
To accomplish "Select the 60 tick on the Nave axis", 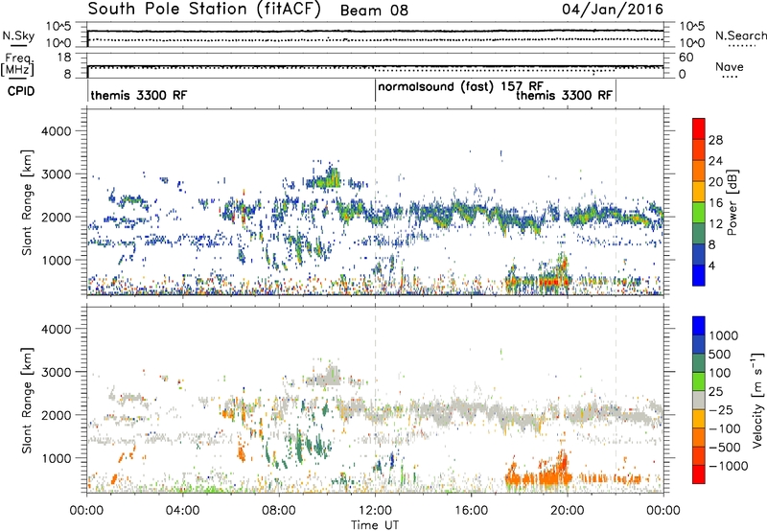I will pyautogui.click(x=686, y=58).
